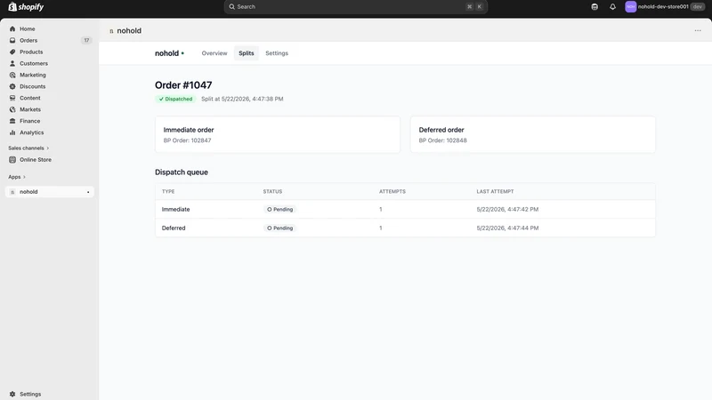Click the Order #1047 heading
Viewport: 712px width, 400px height.
pyautogui.click(x=183, y=85)
